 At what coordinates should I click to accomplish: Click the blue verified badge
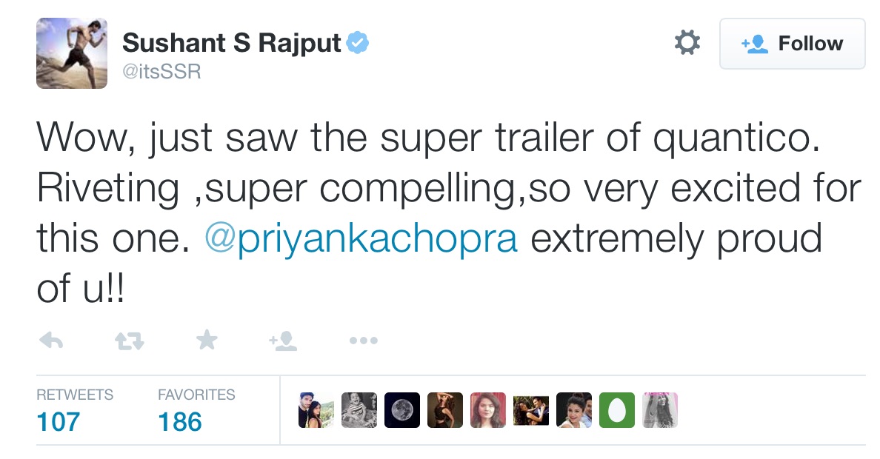359,43
